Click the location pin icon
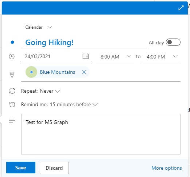190x177 pixels. [12, 75]
